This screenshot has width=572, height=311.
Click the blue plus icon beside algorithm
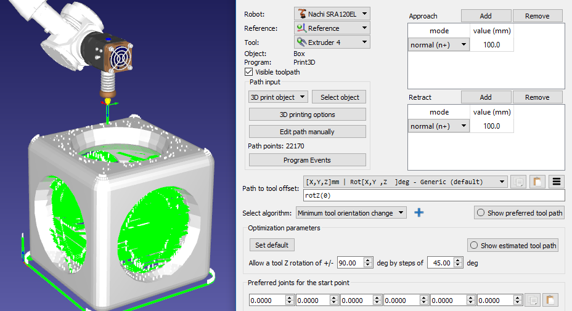click(x=419, y=212)
